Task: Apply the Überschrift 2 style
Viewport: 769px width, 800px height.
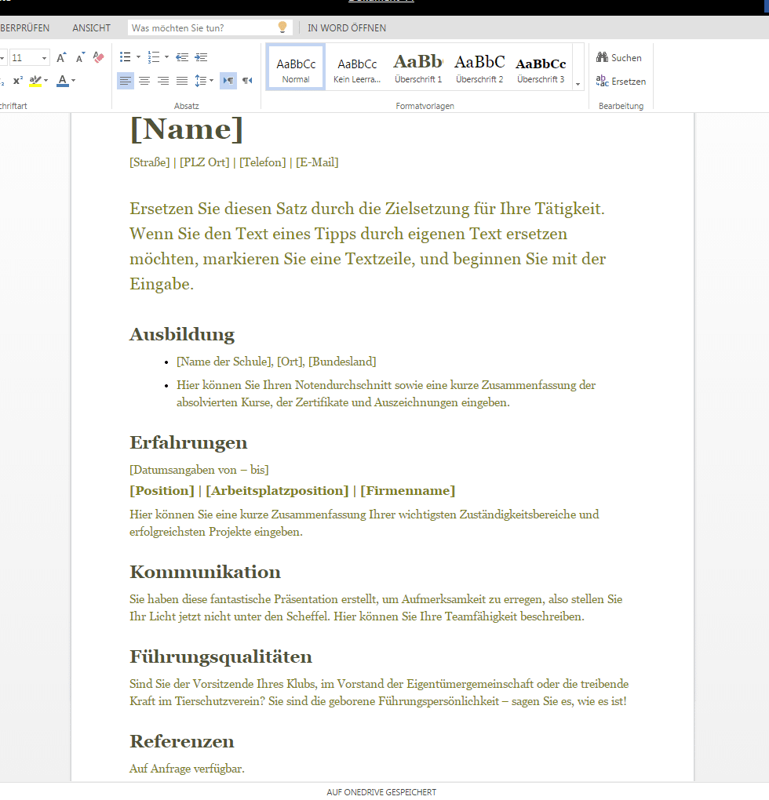Action: (479, 67)
